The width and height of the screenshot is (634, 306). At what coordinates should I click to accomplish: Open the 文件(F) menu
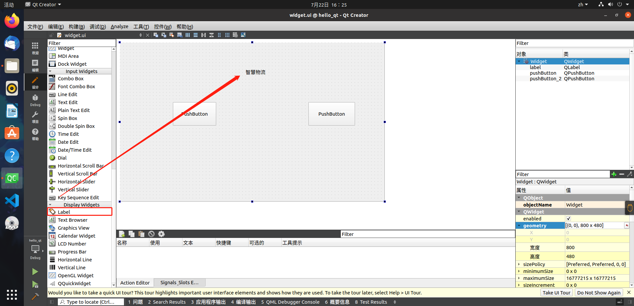click(x=35, y=27)
